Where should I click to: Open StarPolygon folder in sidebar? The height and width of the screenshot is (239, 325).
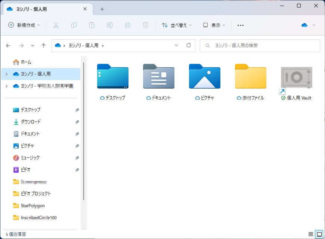pyautogui.click(x=29, y=206)
